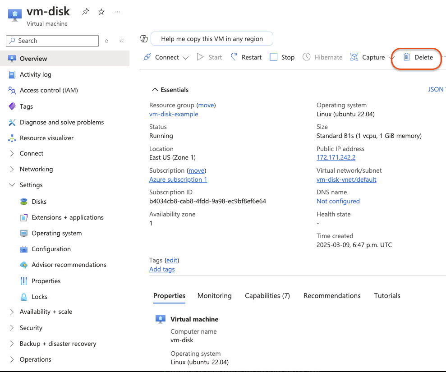446x372 pixels.
Task: Click the Advisor recommendations cloud icon
Action: [24, 265]
